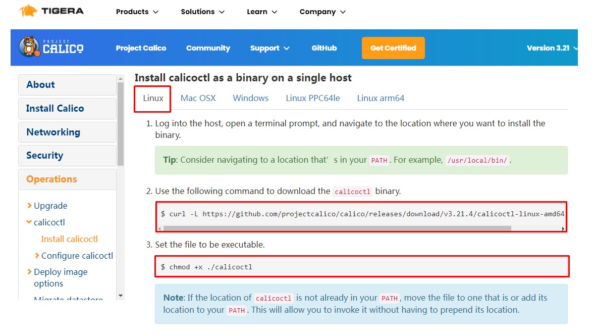Switch to the Mac OSX tab
Screen dimensions: 595x336
pos(198,98)
